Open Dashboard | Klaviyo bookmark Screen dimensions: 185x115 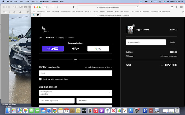click(44, 11)
